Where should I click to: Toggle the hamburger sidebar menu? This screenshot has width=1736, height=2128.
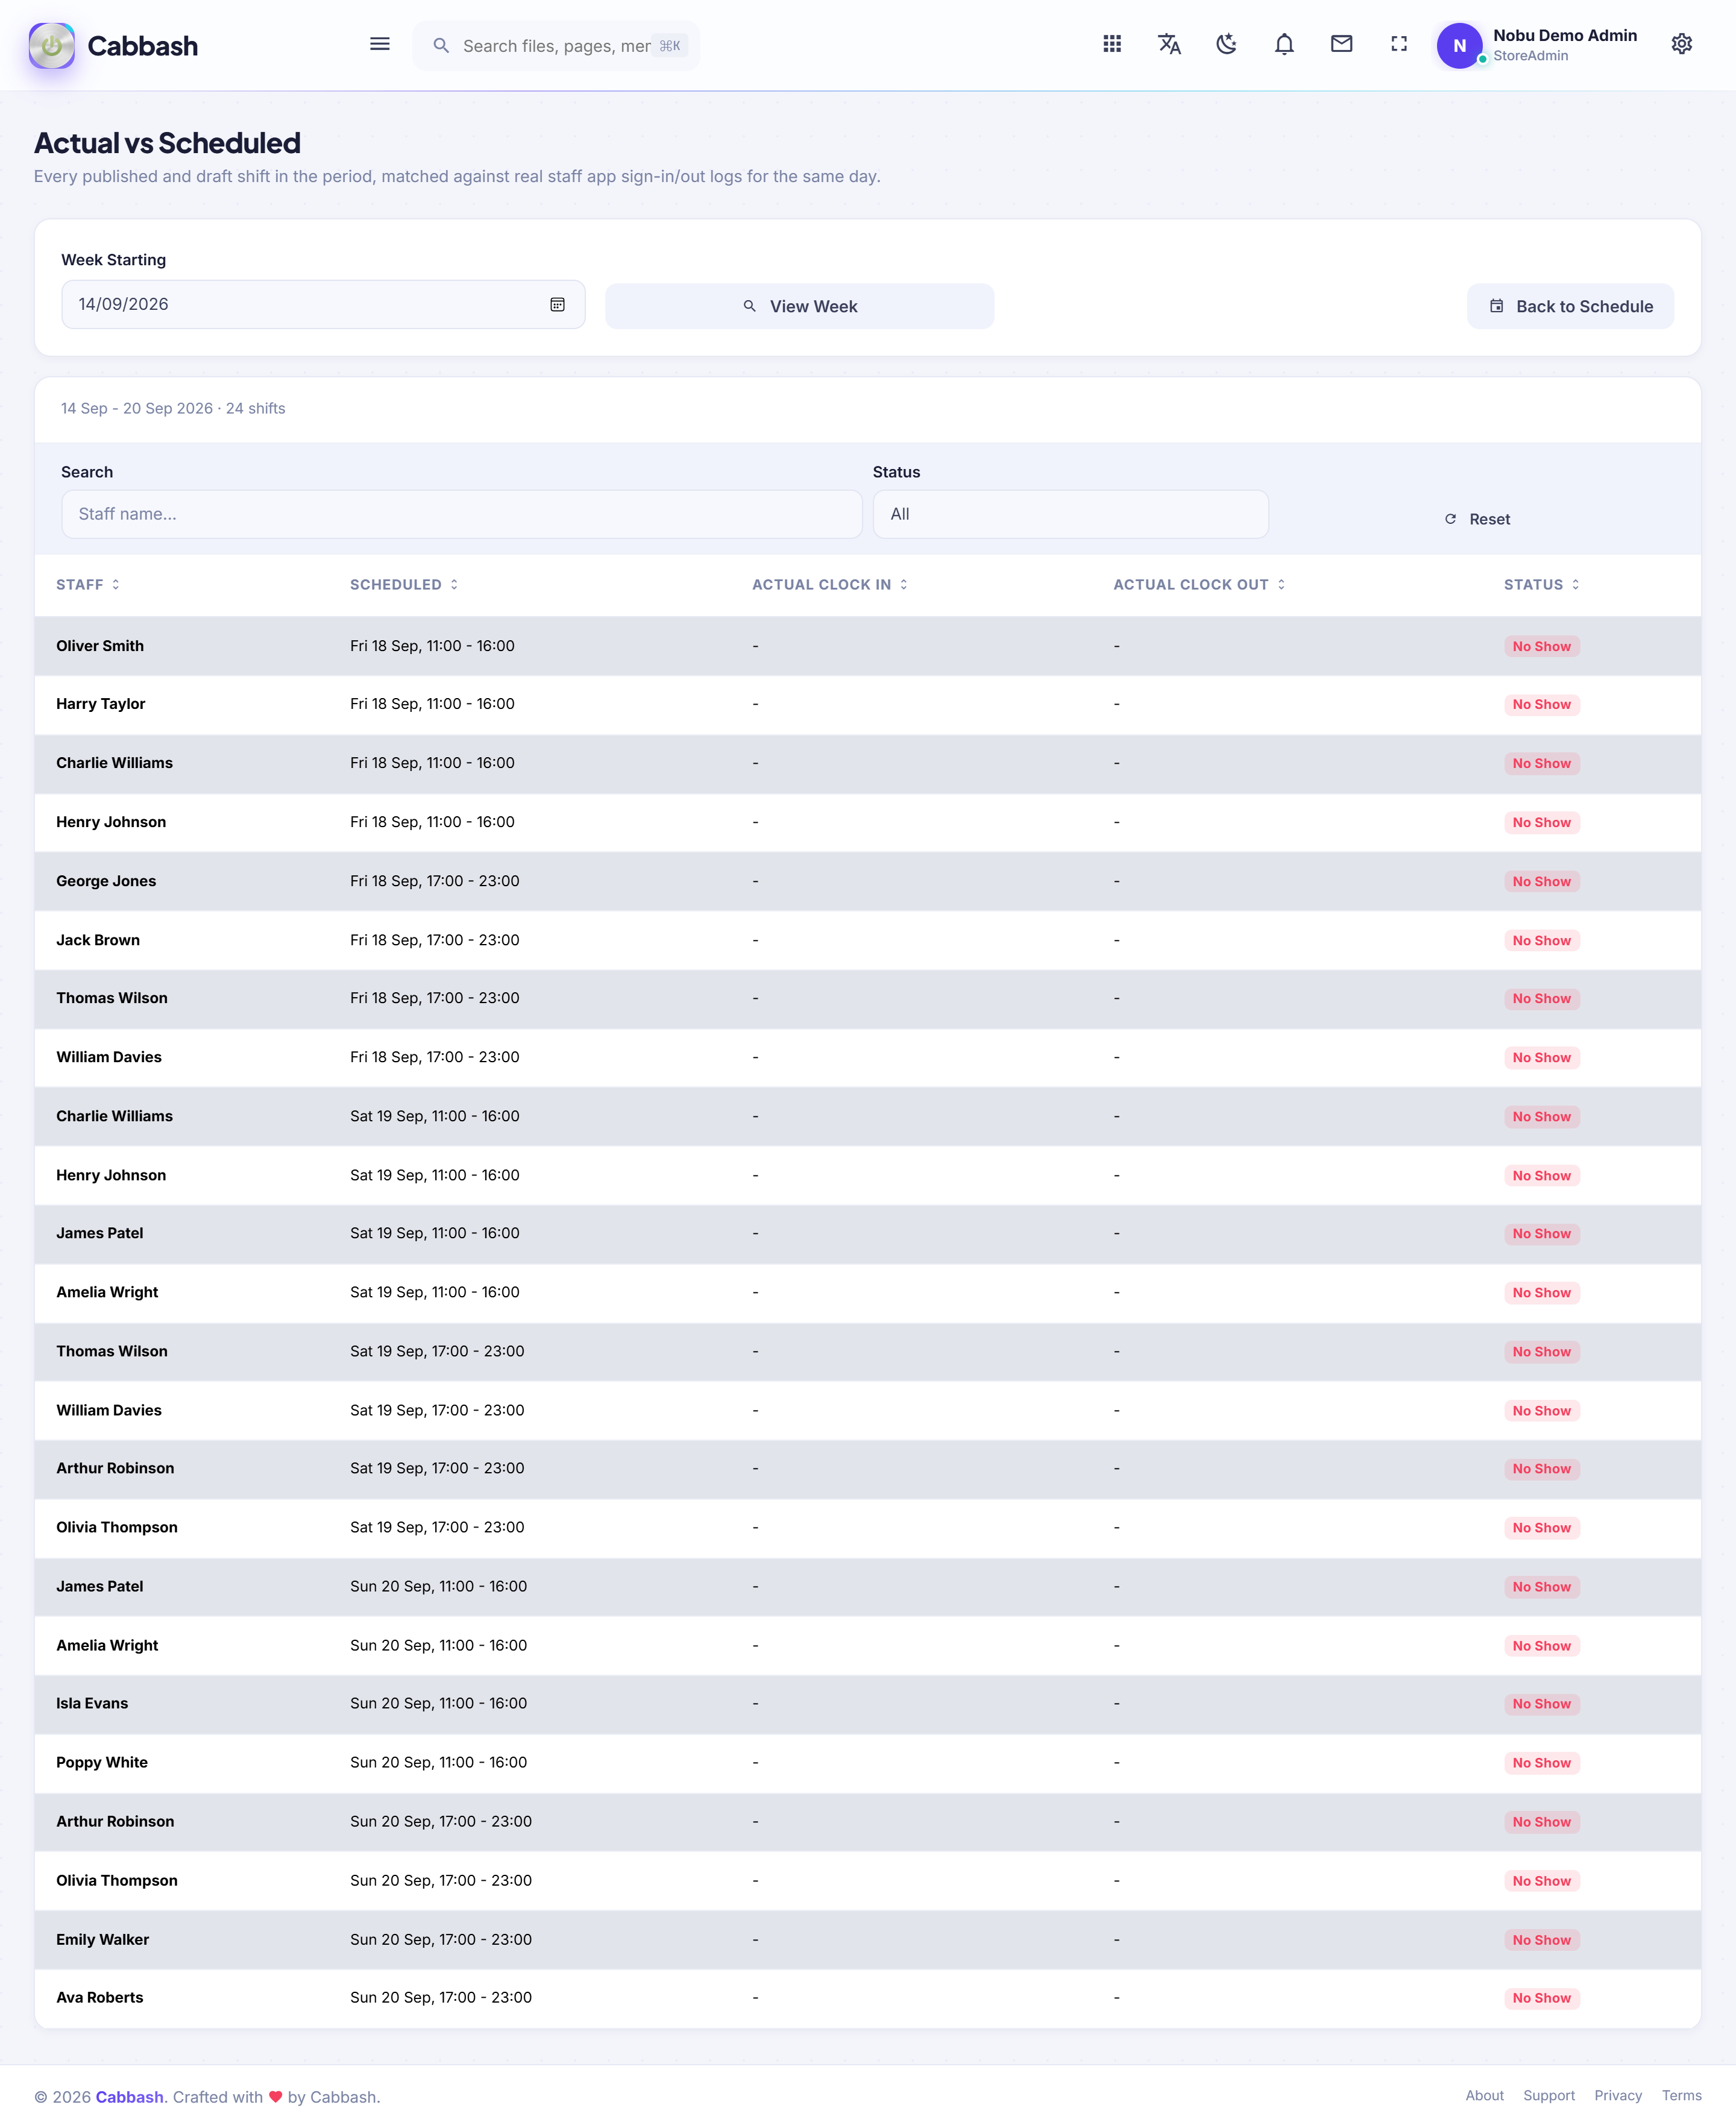(380, 44)
